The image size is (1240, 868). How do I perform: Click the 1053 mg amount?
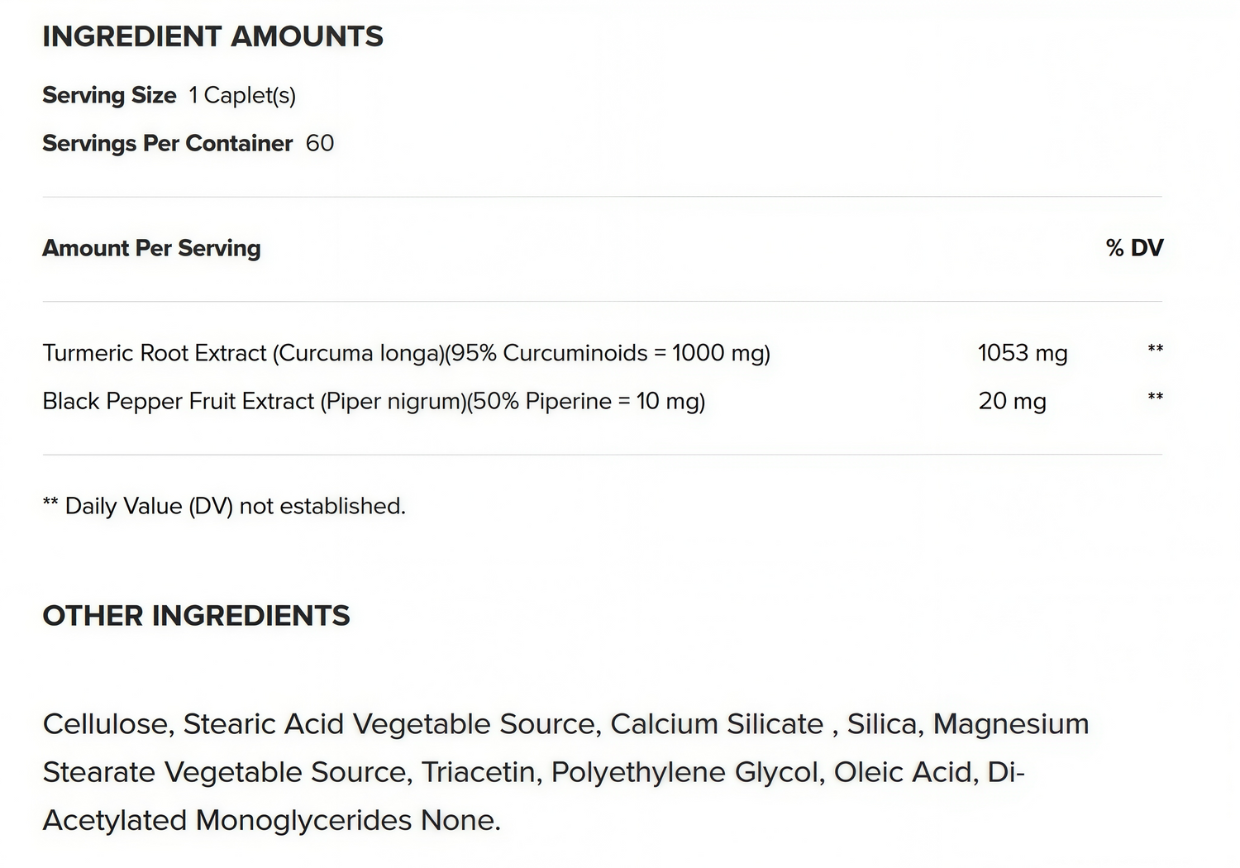(x=1023, y=353)
